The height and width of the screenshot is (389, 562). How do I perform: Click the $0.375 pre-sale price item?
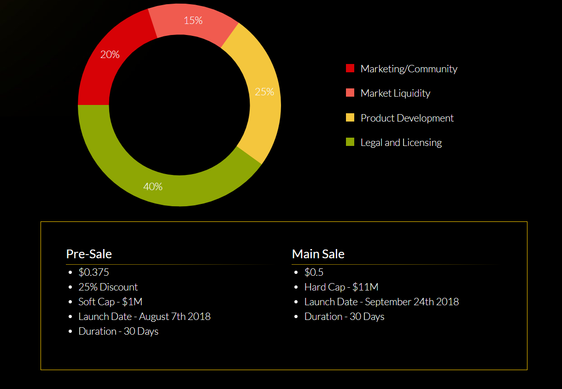click(94, 272)
